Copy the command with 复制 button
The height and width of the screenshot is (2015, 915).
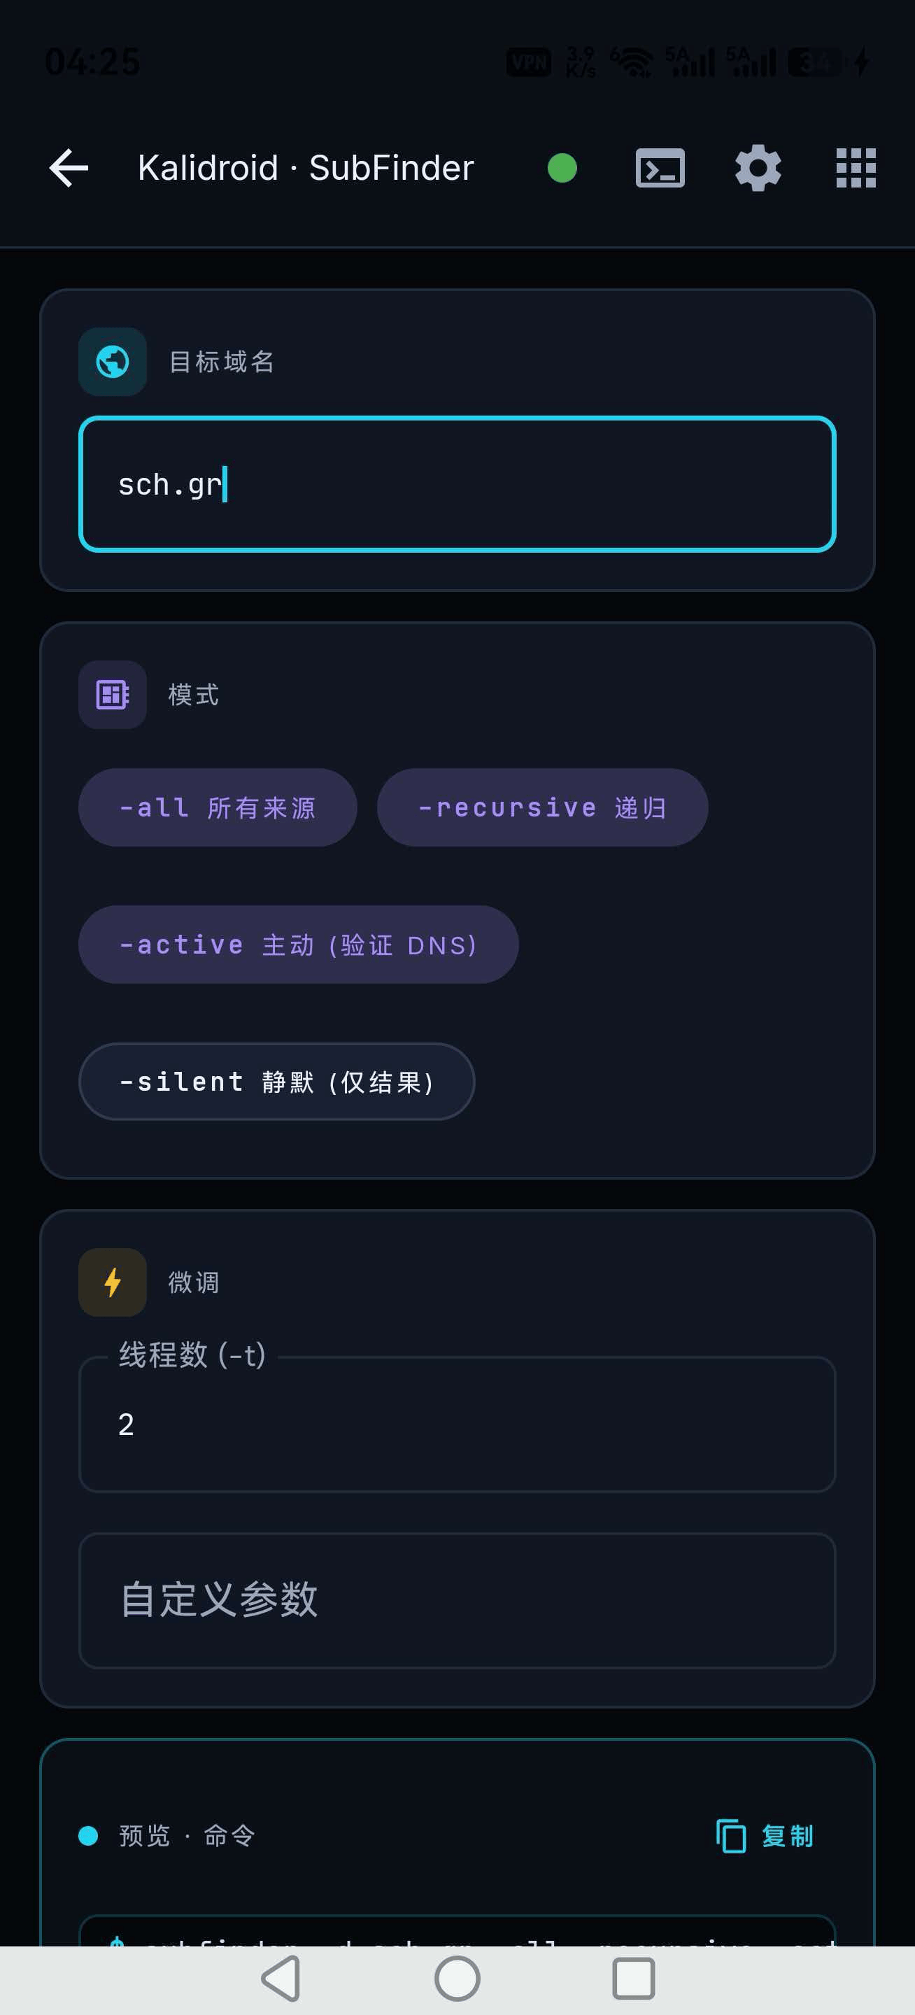765,1836
